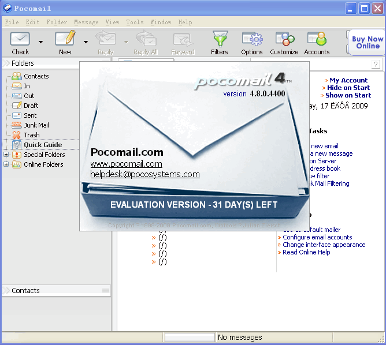
Task: Select the Trash folder icon
Action: [x=17, y=135]
